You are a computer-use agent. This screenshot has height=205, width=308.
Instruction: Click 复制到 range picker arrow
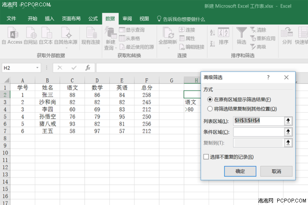coord(288,143)
